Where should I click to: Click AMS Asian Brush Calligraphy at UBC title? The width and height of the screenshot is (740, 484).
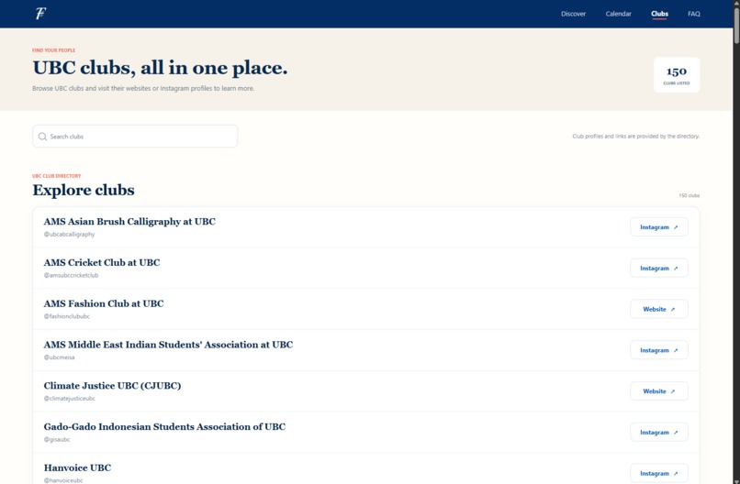click(129, 222)
